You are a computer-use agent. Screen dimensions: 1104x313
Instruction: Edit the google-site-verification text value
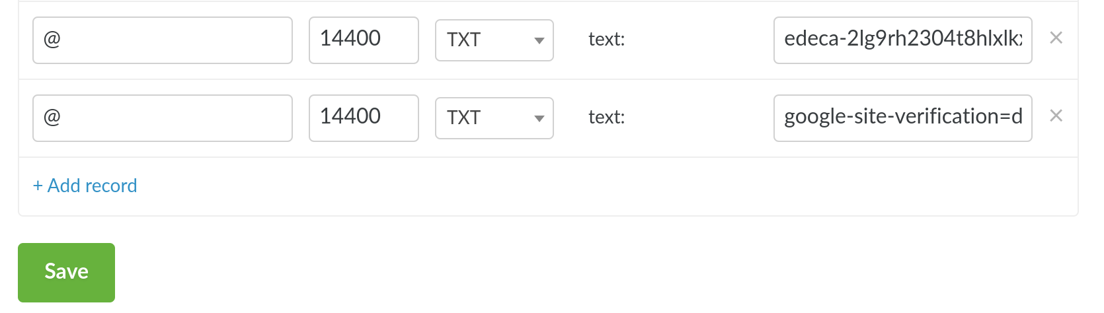pyautogui.click(x=902, y=118)
